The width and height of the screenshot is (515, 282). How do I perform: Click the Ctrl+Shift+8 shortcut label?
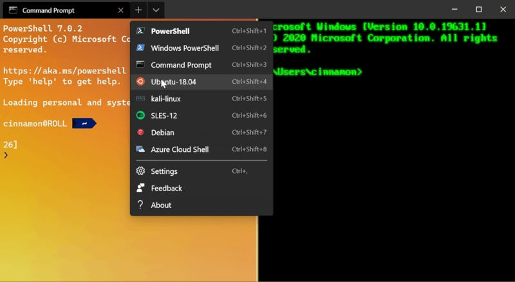point(249,149)
